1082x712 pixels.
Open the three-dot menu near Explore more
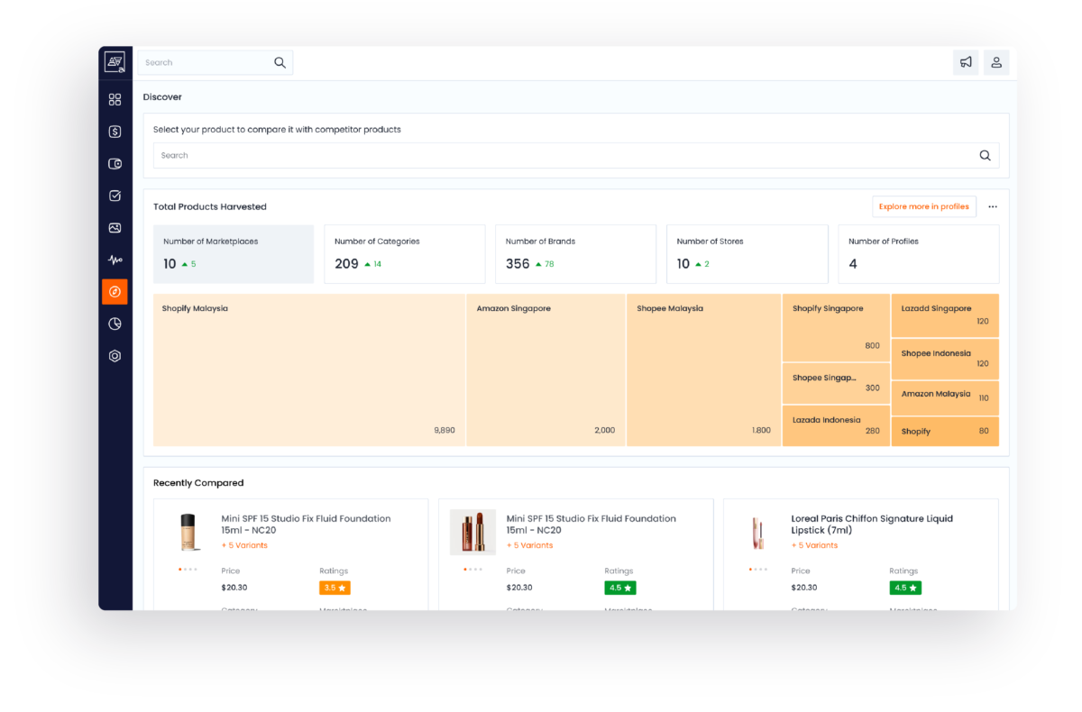click(993, 206)
